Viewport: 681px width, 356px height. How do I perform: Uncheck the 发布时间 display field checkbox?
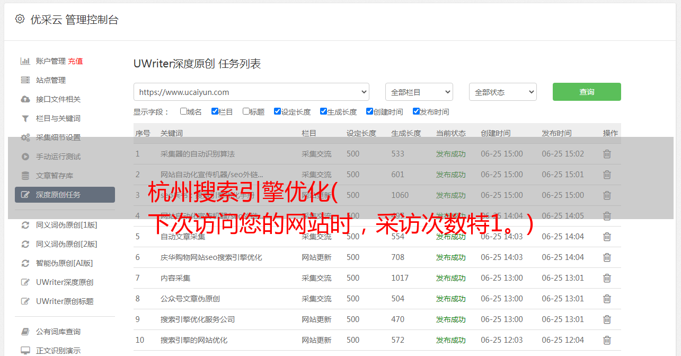(416, 111)
